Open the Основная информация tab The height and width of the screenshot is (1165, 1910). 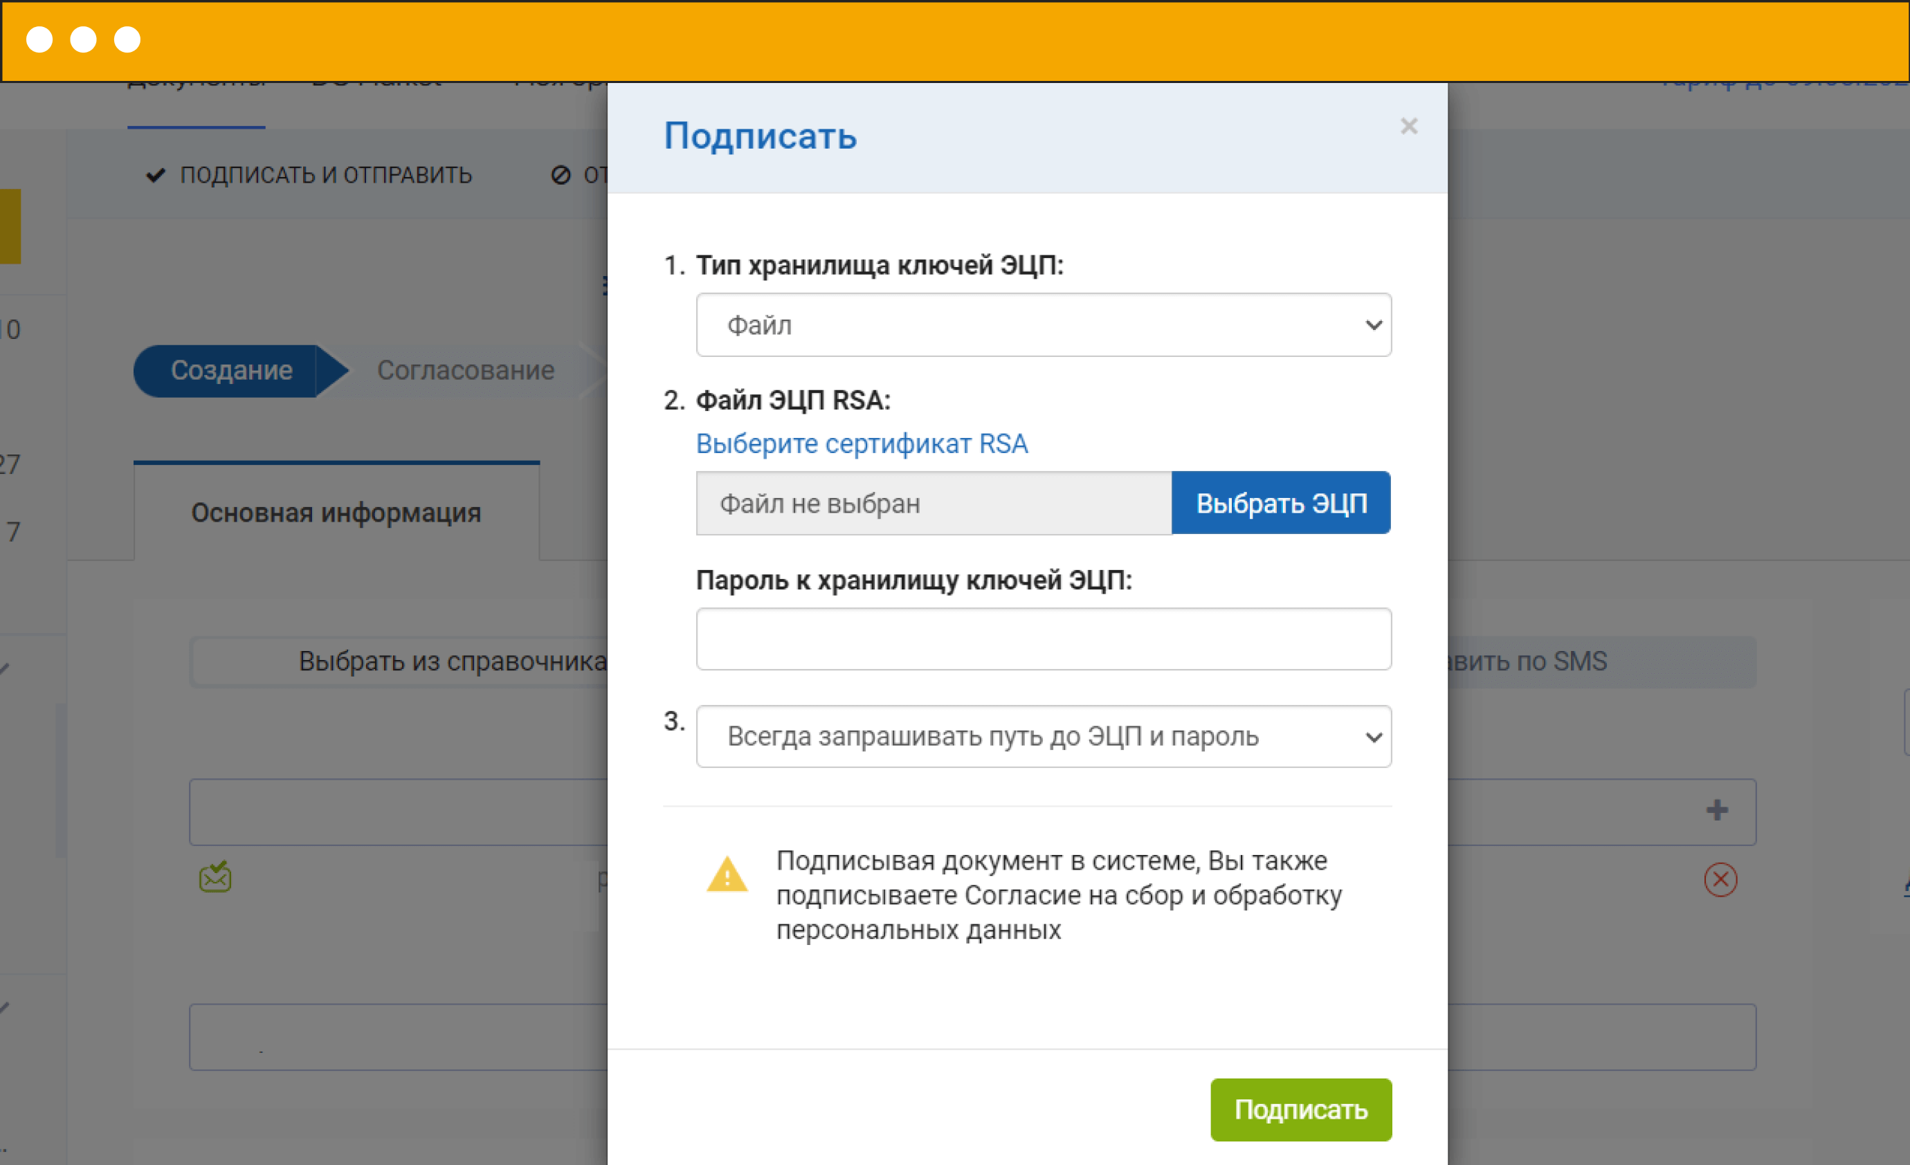pyautogui.click(x=336, y=513)
